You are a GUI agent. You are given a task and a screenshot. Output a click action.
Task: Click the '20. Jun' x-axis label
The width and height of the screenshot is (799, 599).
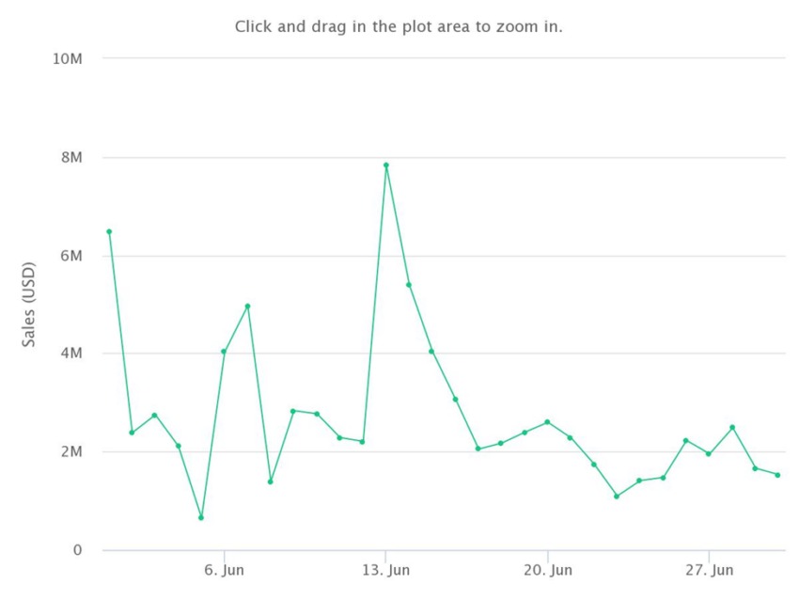coord(548,570)
